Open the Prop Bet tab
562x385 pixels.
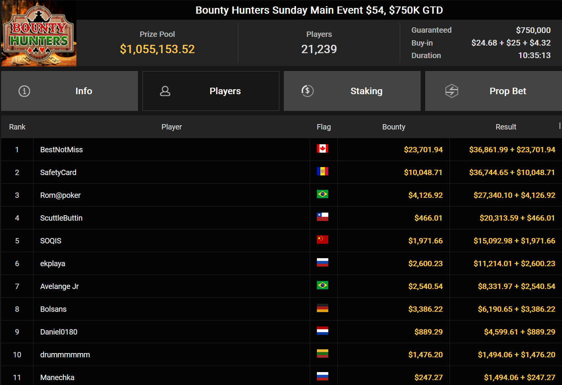click(494, 91)
